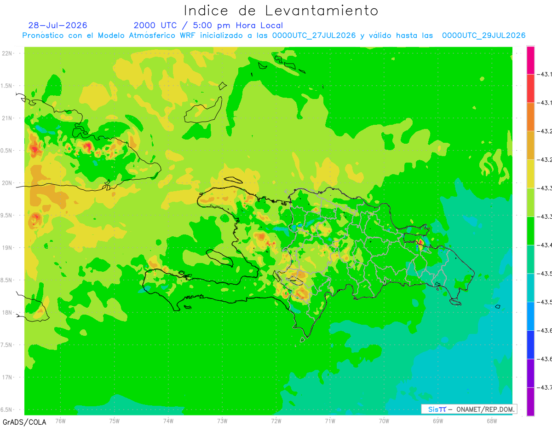Image resolution: width=552 pixels, height=427 pixels.
Task: Click the date text '28-Jul-2026'
Action: click(57, 25)
